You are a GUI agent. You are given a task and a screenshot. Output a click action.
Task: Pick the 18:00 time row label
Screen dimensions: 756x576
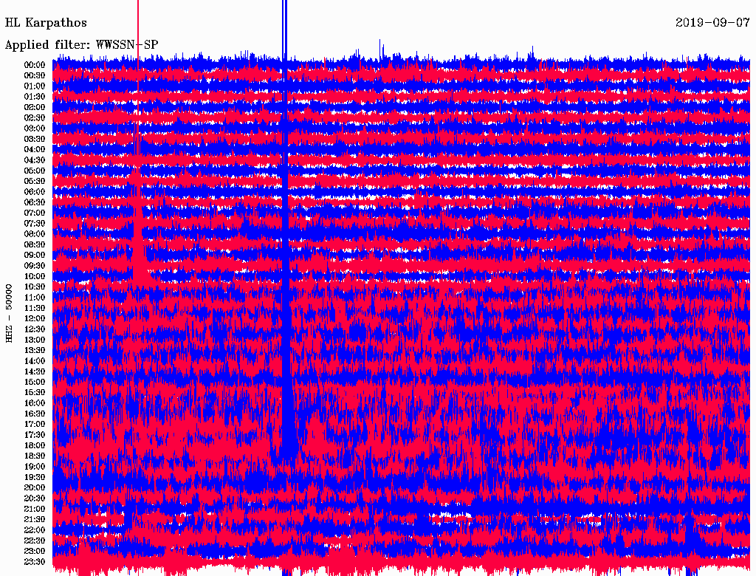(35, 445)
